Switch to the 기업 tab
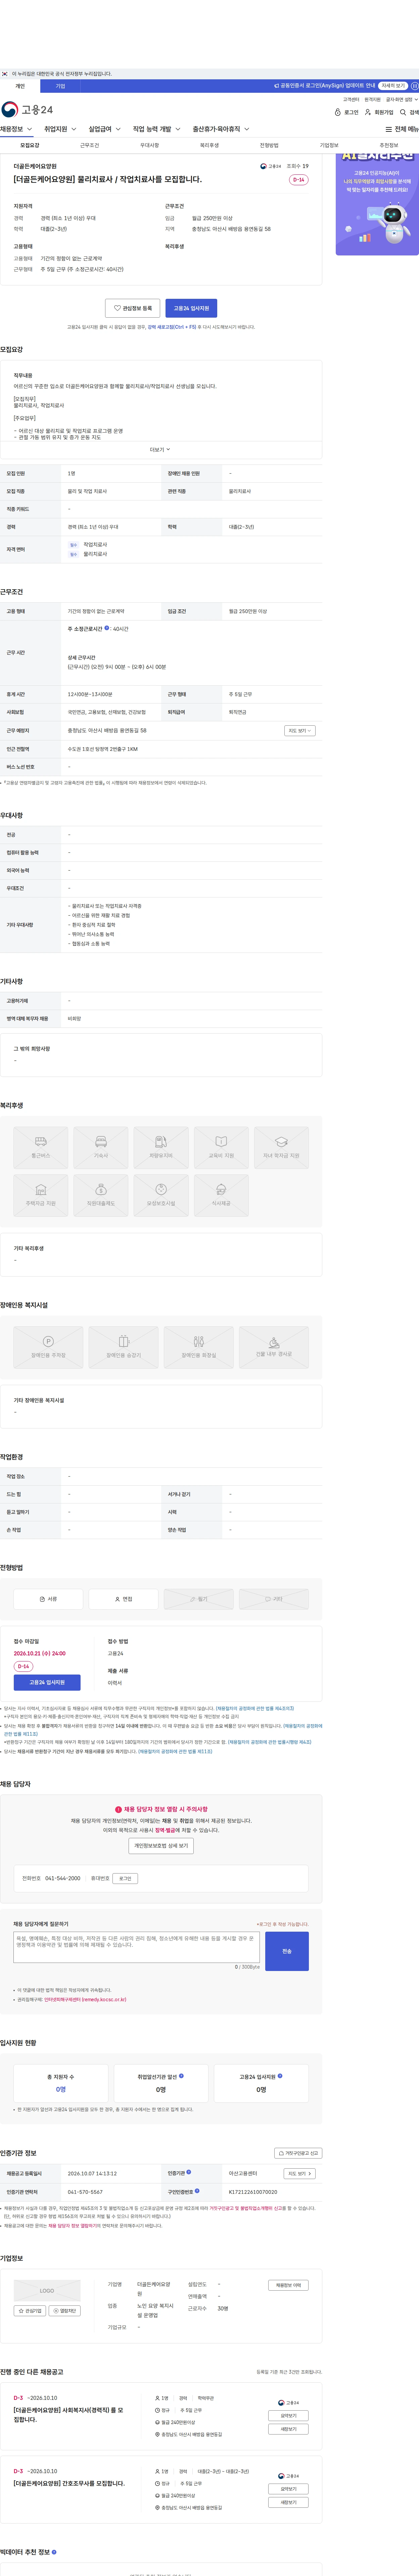Viewport: 419px width, 2576px height. click(60, 86)
